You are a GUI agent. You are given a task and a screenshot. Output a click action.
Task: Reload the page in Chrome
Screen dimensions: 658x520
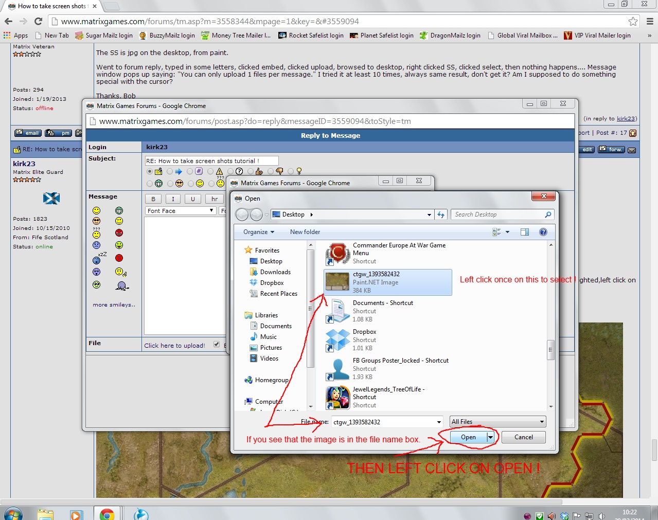coord(38,21)
